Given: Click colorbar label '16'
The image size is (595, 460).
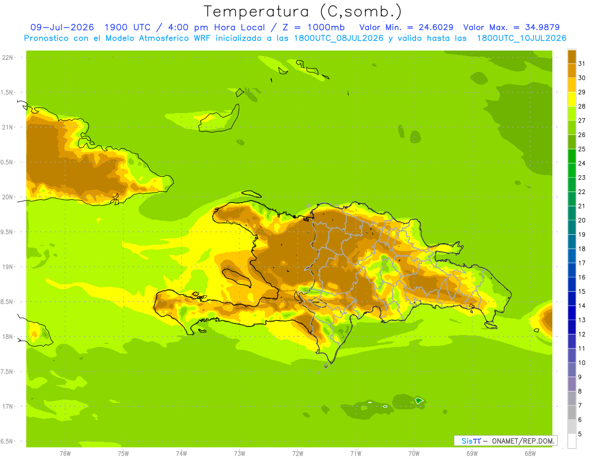Looking at the screenshot, I should 582,277.
